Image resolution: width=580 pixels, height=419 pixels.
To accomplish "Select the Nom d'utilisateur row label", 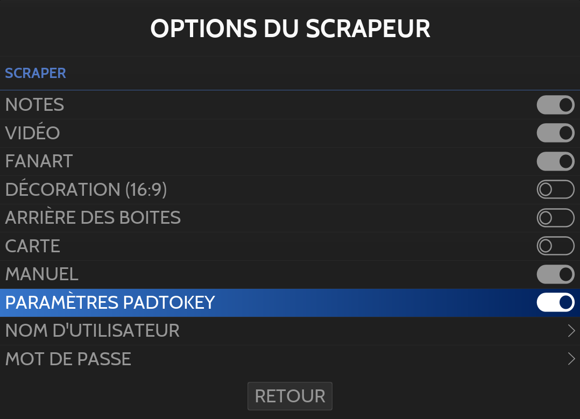I will 93,331.
